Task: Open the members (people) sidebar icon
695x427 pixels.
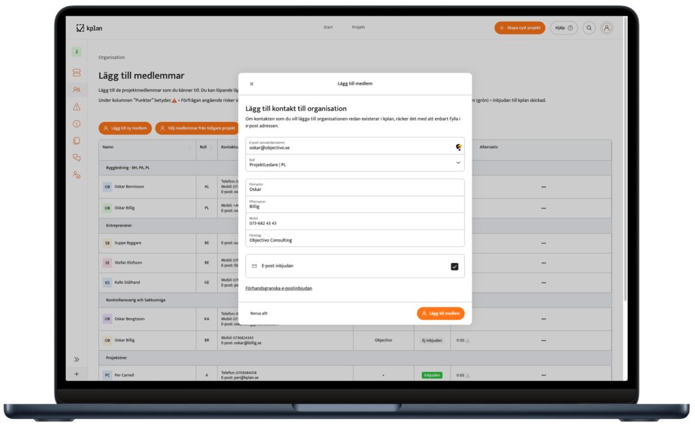Action: [x=77, y=89]
